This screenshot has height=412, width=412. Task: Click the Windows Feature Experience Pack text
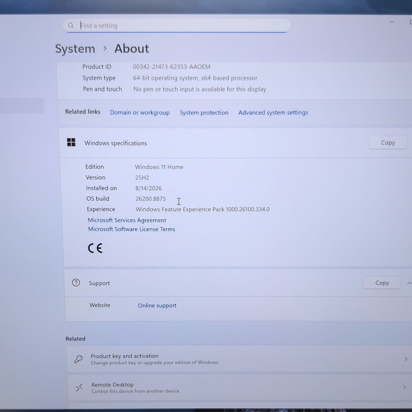(x=203, y=209)
